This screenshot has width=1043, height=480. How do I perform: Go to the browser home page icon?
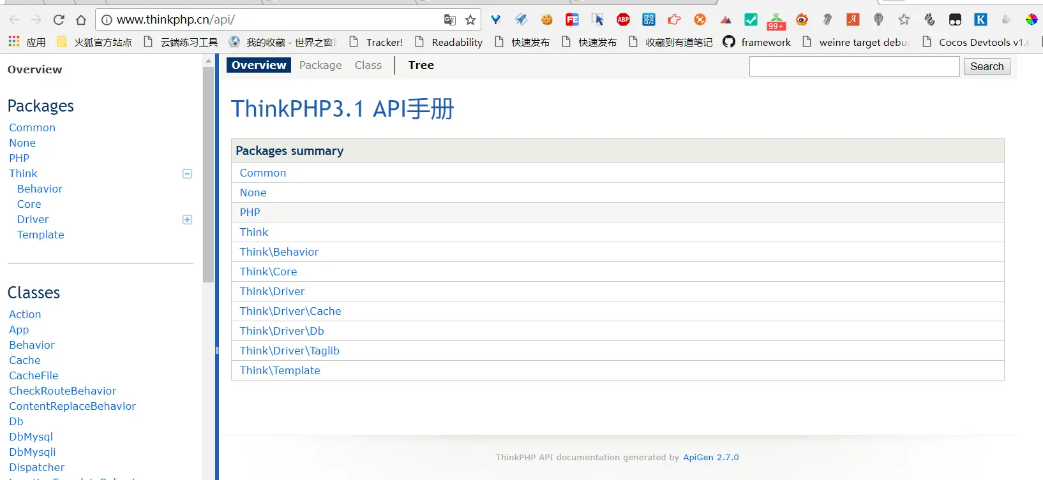81,20
